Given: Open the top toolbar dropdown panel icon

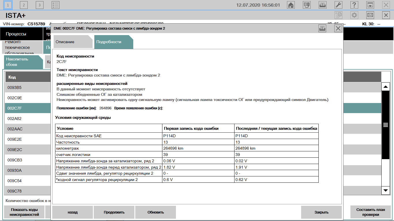Looking at the screenshot, I should (x=370, y=5).
